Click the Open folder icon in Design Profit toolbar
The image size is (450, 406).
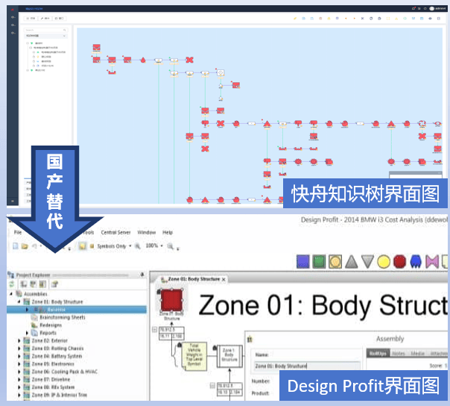point(25,246)
